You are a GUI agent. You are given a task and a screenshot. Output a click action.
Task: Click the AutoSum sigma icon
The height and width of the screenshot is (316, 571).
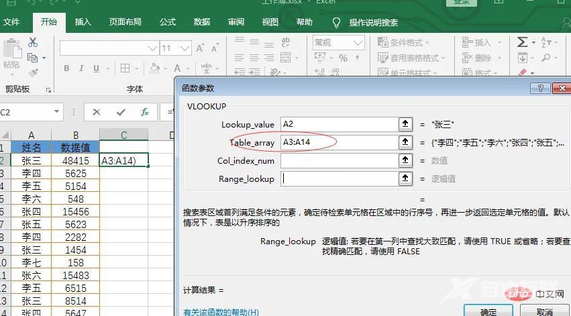coord(522,42)
